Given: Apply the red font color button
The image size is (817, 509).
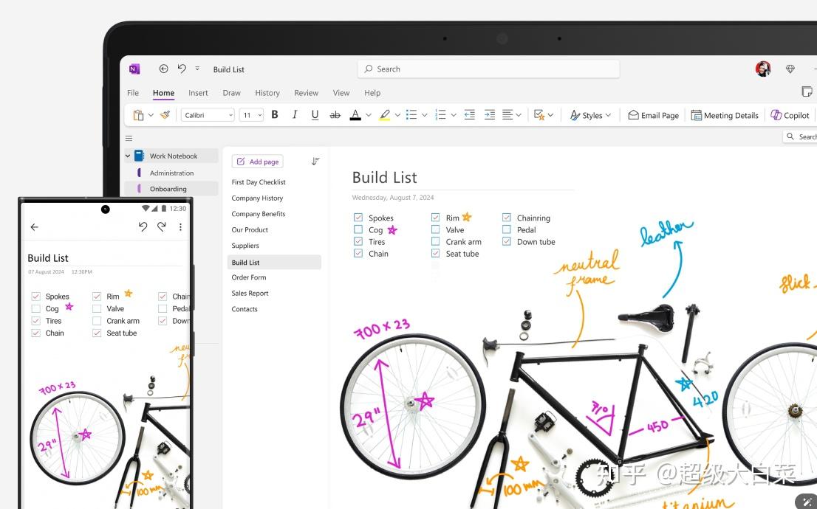Looking at the screenshot, I should tap(355, 115).
